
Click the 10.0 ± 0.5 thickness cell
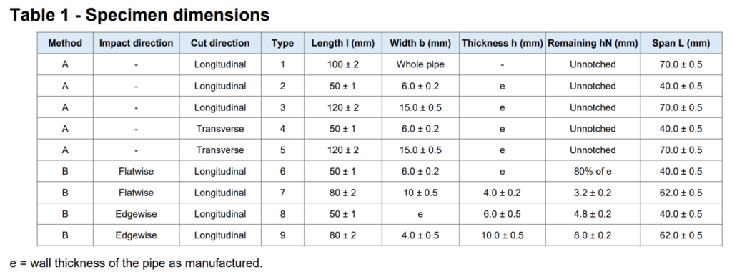[x=503, y=235]
